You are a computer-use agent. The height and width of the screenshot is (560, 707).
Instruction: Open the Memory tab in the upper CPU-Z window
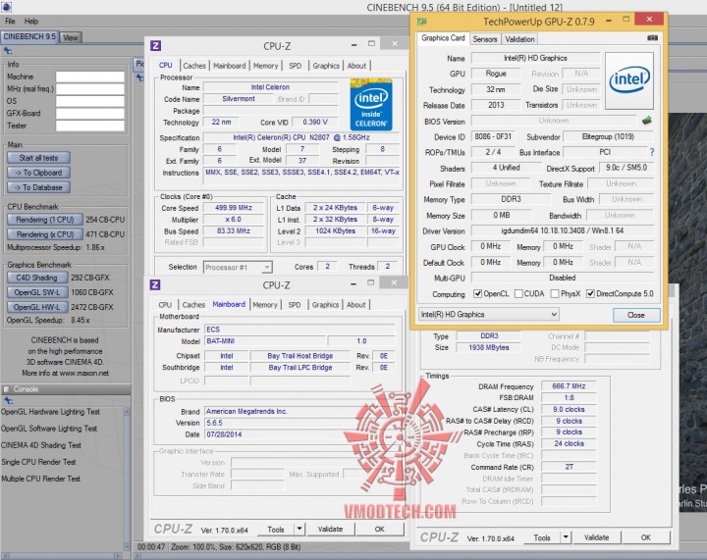(265, 66)
